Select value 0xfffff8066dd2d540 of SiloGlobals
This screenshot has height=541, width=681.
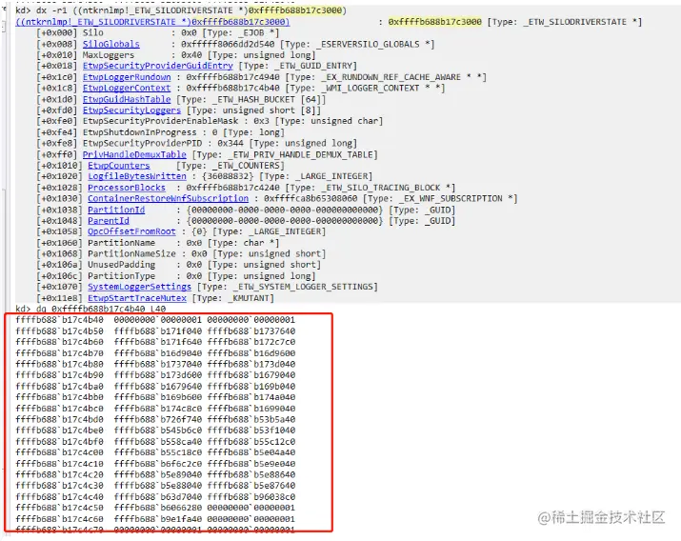[228, 44]
